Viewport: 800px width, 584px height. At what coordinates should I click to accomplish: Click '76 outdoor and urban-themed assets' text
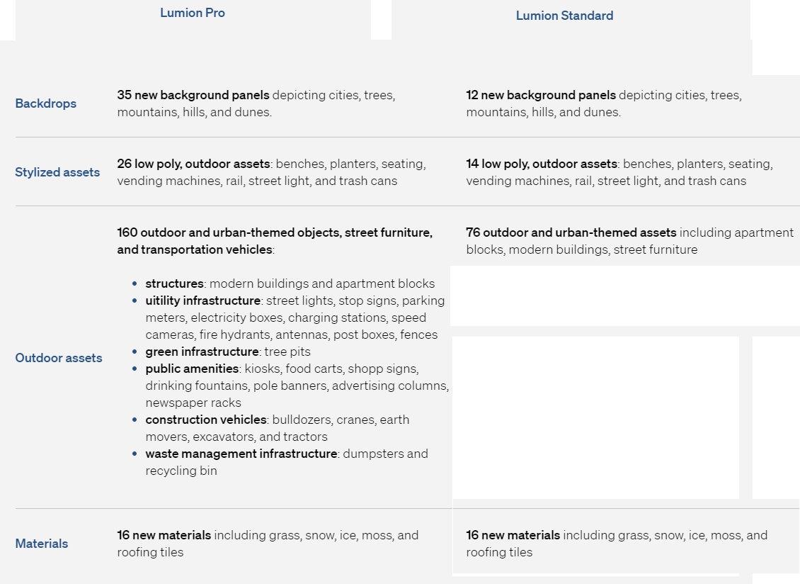point(571,232)
